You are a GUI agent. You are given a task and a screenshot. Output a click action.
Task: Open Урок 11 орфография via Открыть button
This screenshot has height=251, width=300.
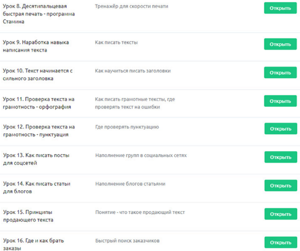coord(280,101)
